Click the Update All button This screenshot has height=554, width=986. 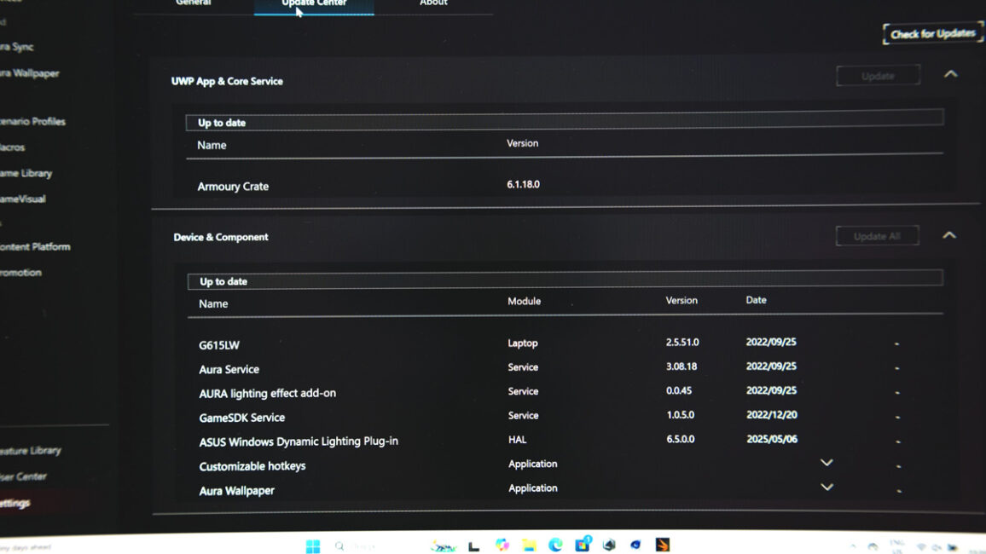point(877,236)
